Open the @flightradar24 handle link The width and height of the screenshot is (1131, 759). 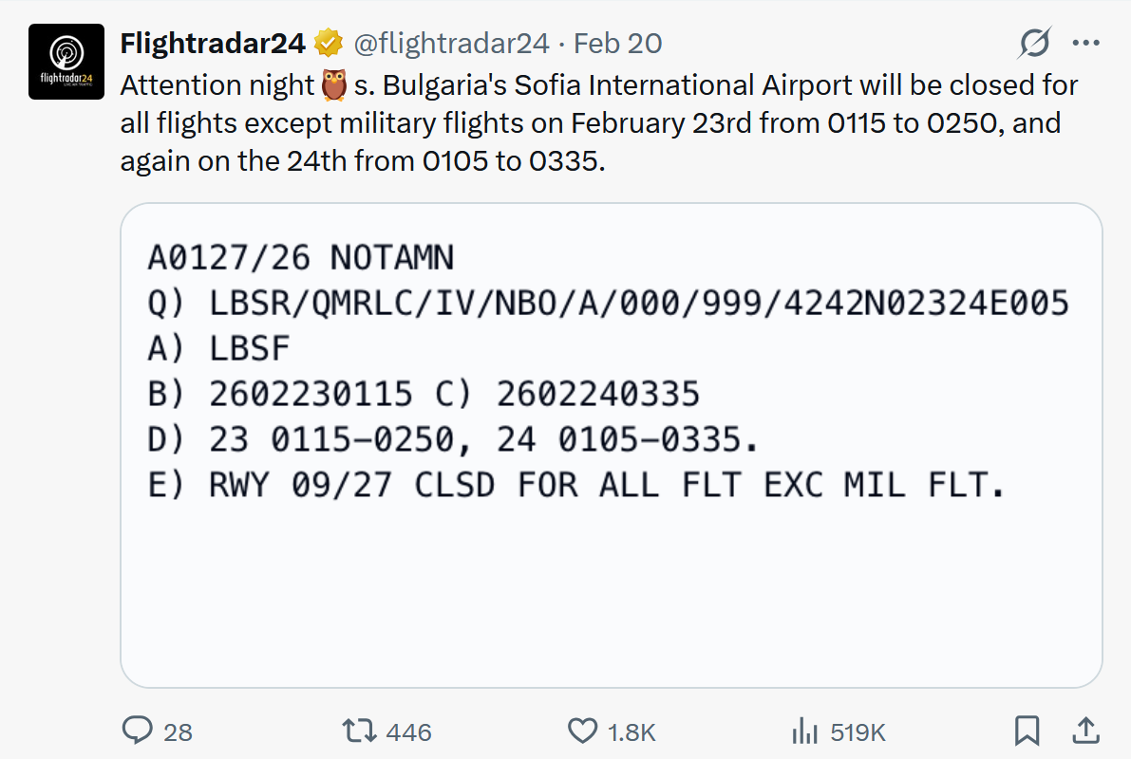451,44
